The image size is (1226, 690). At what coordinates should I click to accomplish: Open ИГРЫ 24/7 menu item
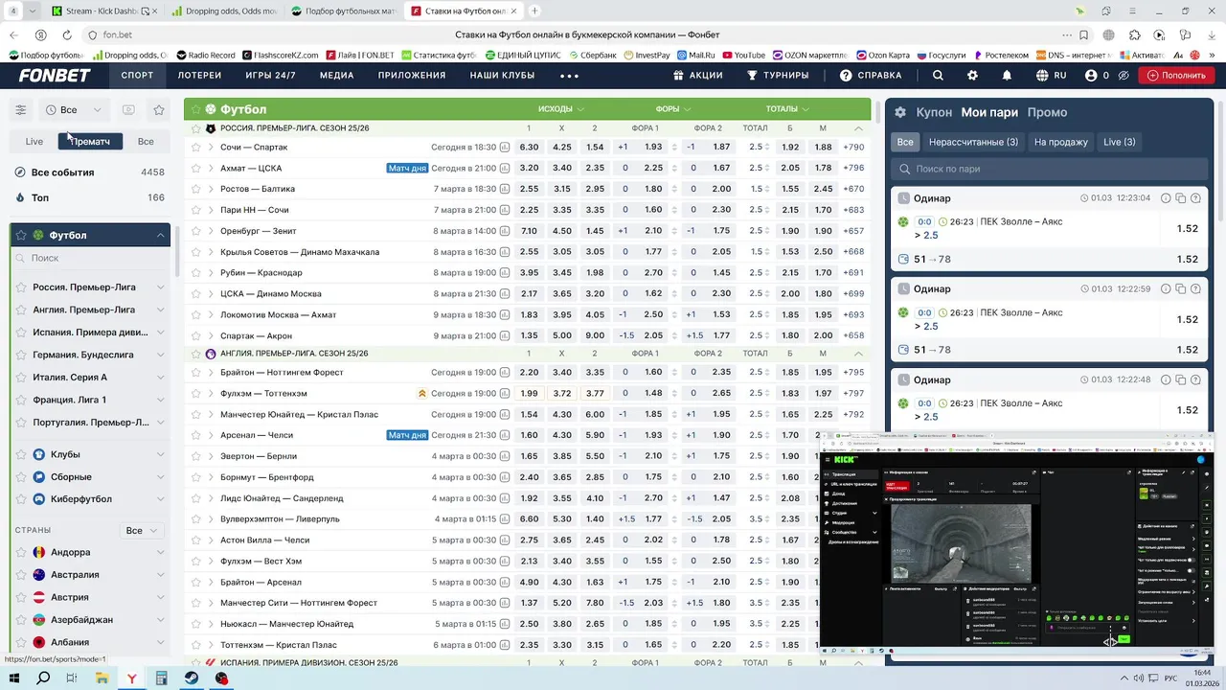pos(270,76)
